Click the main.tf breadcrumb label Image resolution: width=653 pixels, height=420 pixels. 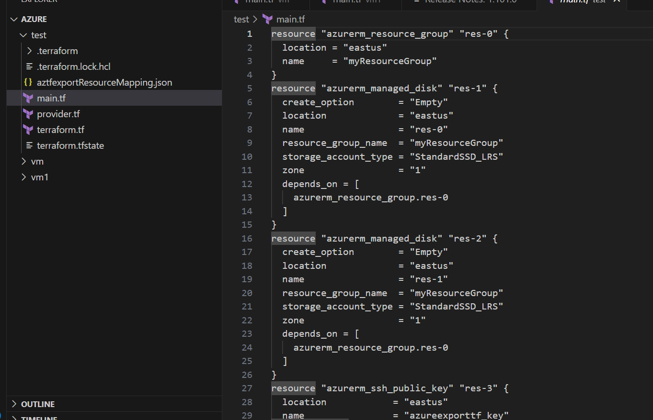tap(291, 19)
